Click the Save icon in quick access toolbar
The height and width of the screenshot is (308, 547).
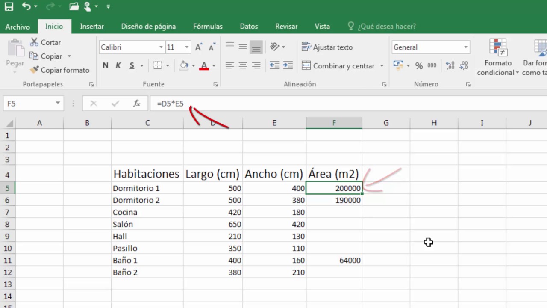pos(9,6)
